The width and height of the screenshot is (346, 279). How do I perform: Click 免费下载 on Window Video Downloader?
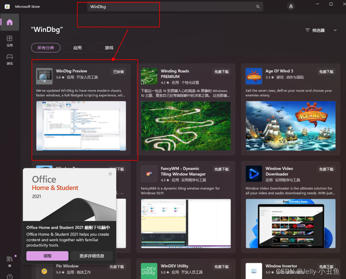(326, 169)
